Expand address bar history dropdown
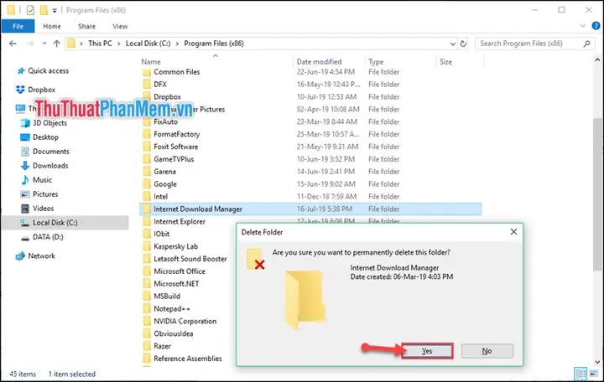Viewport: 604px width, 382px height. (453, 44)
